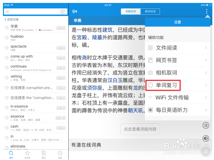The height and width of the screenshot is (160, 214).
Task: Open the notes tab in bottom bar
Action: (44, 155)
